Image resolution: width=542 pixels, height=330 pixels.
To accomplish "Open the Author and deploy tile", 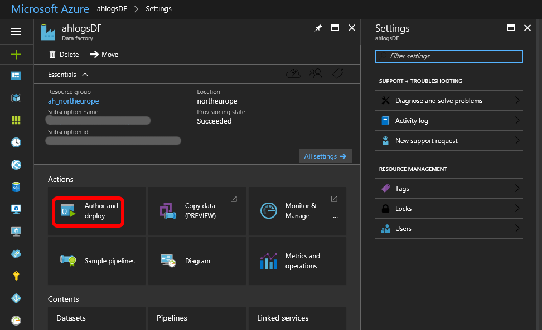I will pyautogui.click(x=97, y=211).
